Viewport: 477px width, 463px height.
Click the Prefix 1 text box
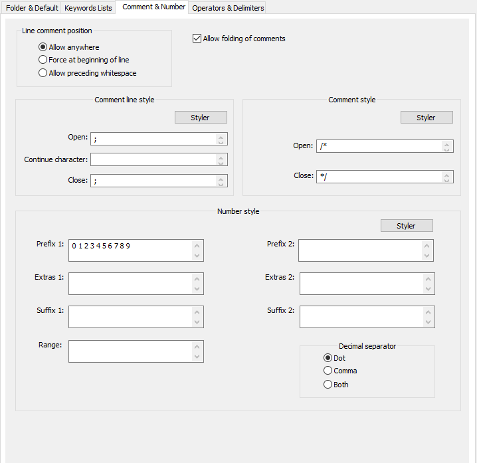[x=130, y=250]
